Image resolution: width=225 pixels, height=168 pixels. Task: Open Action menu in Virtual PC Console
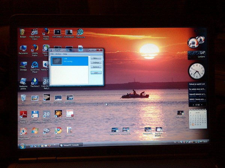click(58, 54)
